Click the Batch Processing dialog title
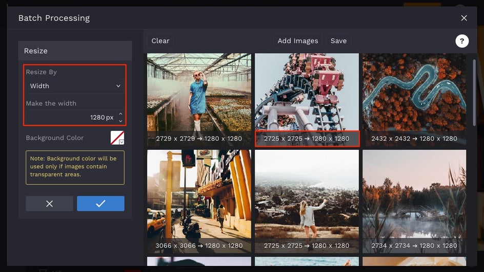The height and width of the screenshot is (272, 484). [x=54, y=18]
